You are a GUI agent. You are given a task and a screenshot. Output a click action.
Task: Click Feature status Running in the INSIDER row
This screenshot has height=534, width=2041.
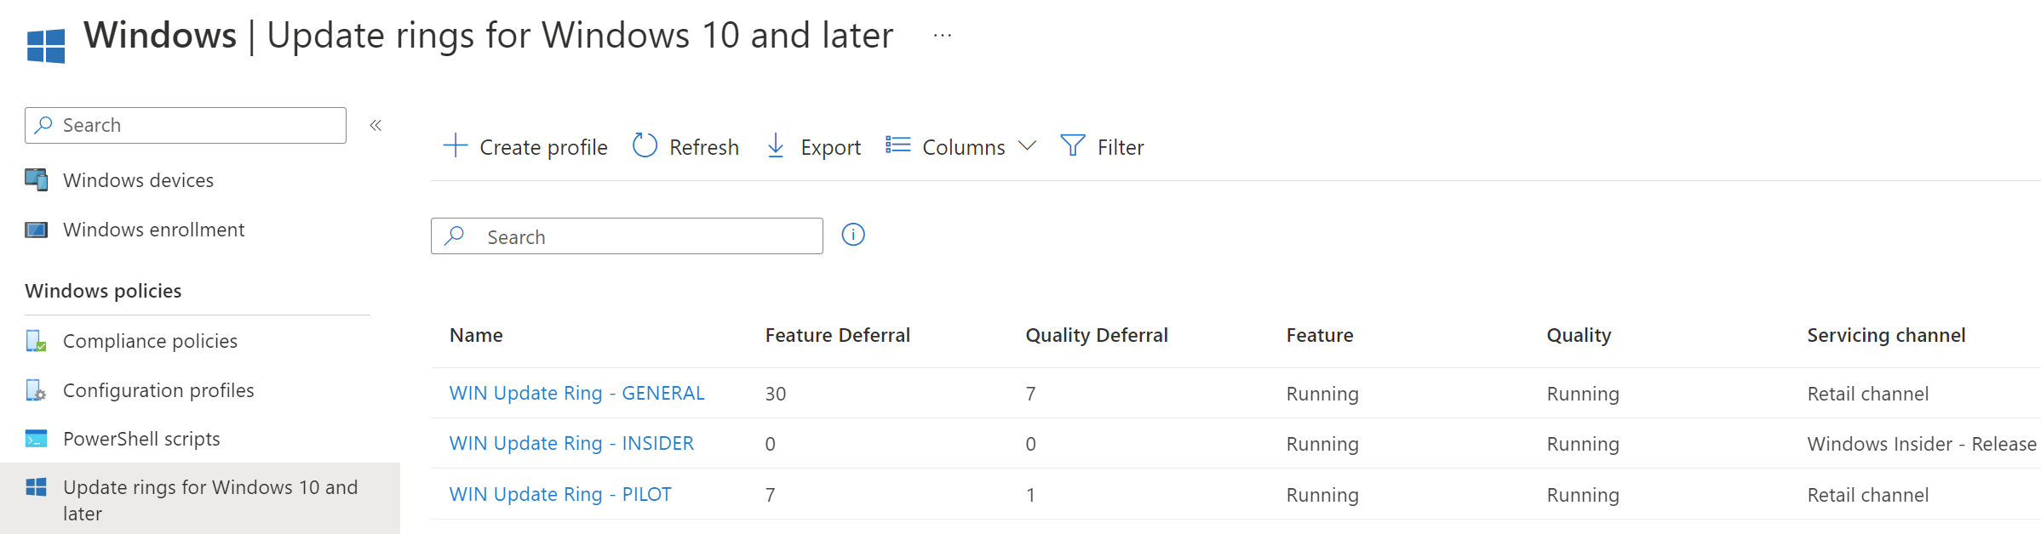click(x=1322, y=444)
